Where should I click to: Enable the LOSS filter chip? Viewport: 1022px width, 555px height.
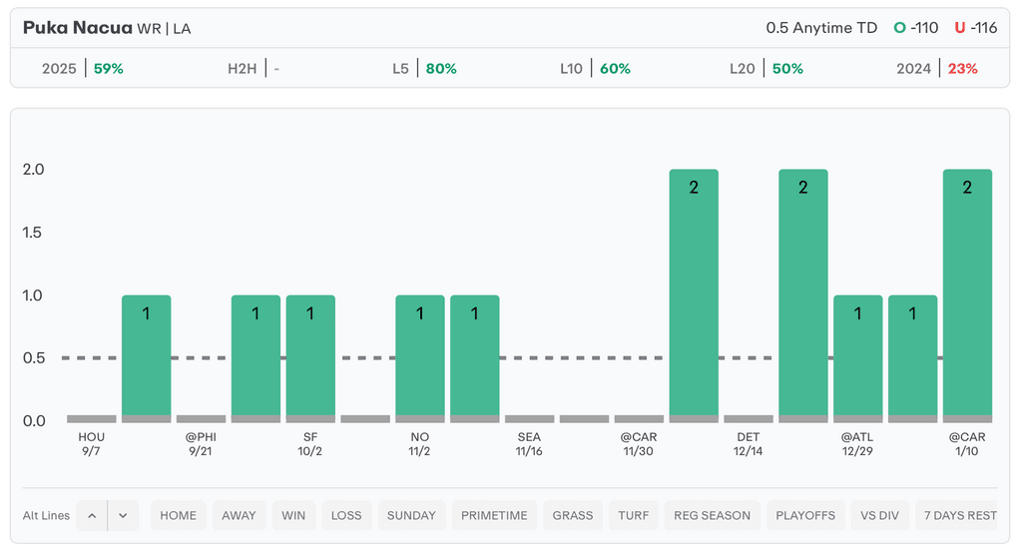pos(346,515)
